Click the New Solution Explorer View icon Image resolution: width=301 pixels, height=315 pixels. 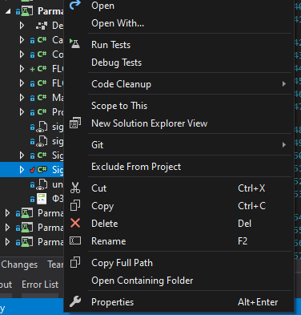tap(75, 123)
